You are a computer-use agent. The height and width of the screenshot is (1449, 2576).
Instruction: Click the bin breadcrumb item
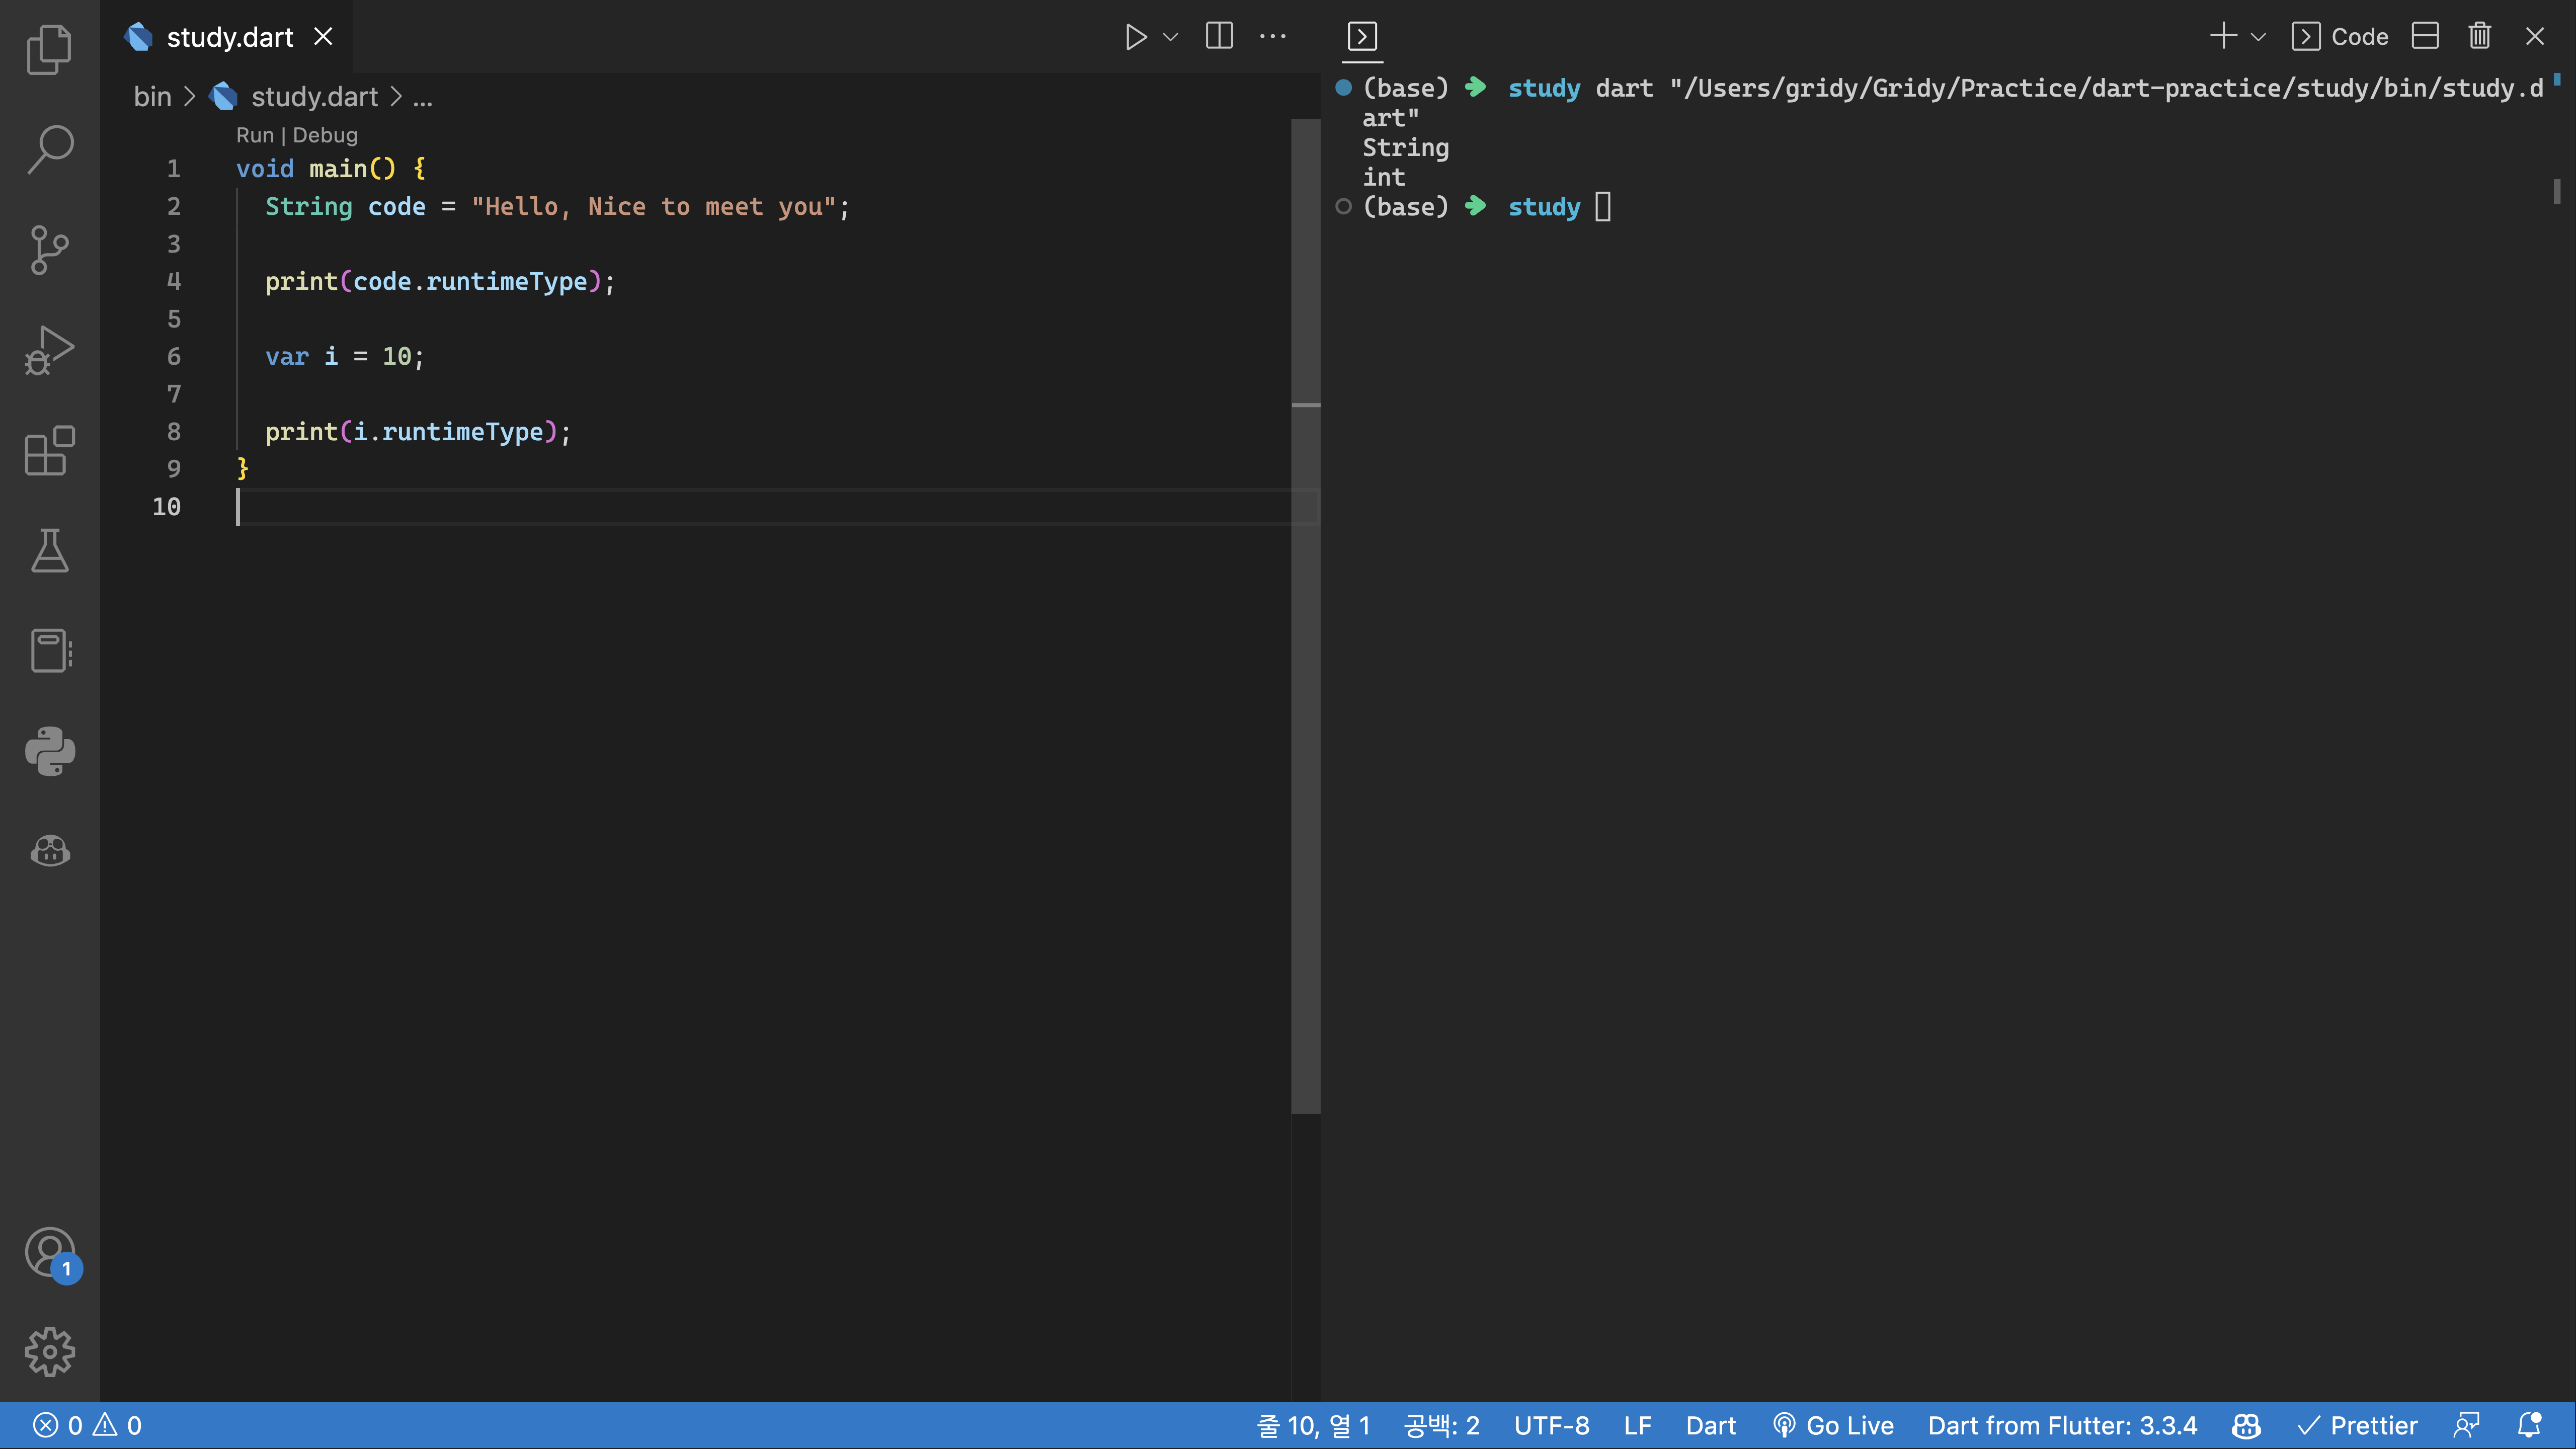tap(152, 97)
